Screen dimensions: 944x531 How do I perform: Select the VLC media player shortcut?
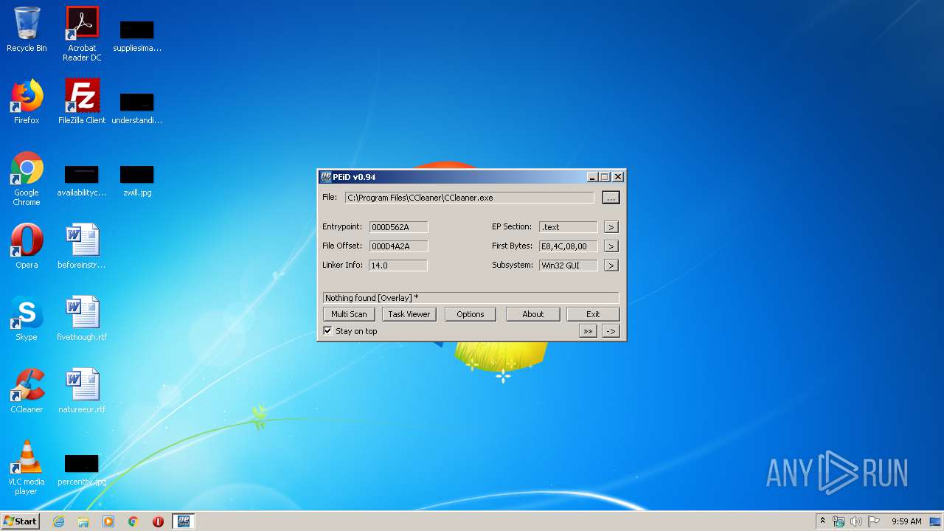pos(27,468)
